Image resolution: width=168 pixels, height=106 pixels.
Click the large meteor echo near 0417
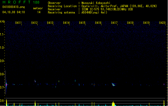coord(114,85)
